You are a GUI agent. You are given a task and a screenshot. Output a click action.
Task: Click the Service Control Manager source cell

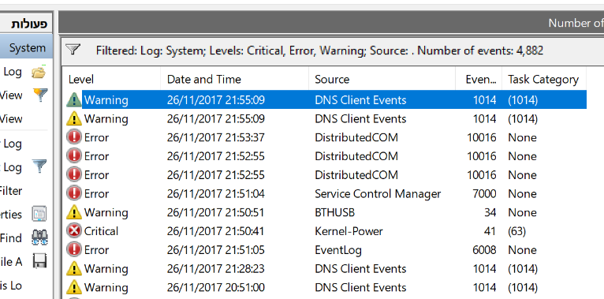click(x=378, y=193)
